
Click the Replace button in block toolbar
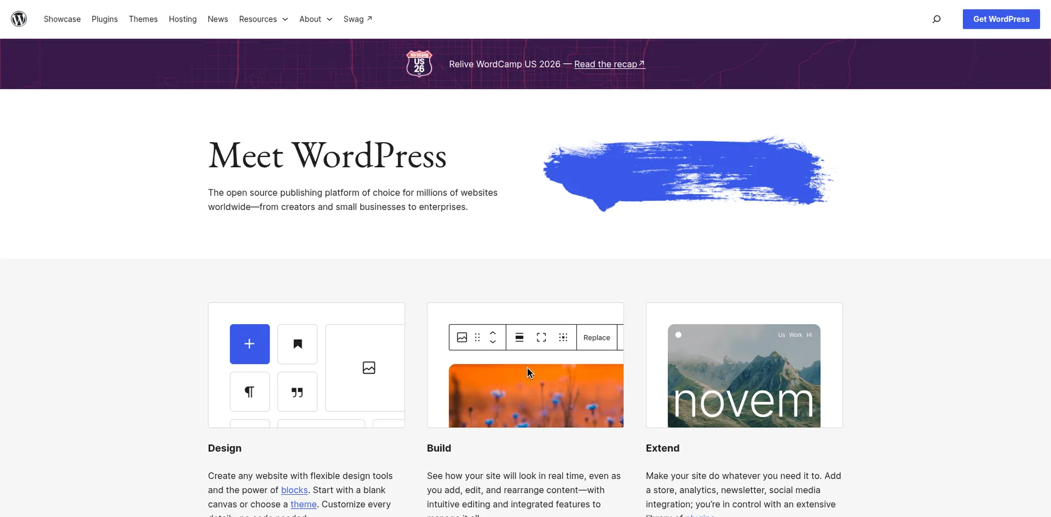pos(597,337)
